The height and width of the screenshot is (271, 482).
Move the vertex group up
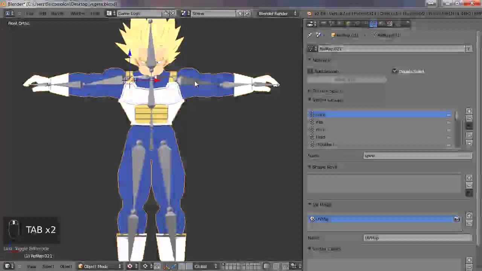click(x=469, y=135)
